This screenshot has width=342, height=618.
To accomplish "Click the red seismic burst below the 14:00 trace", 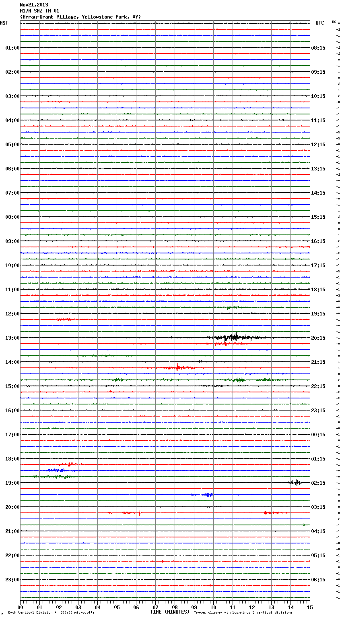I will 178,367.
